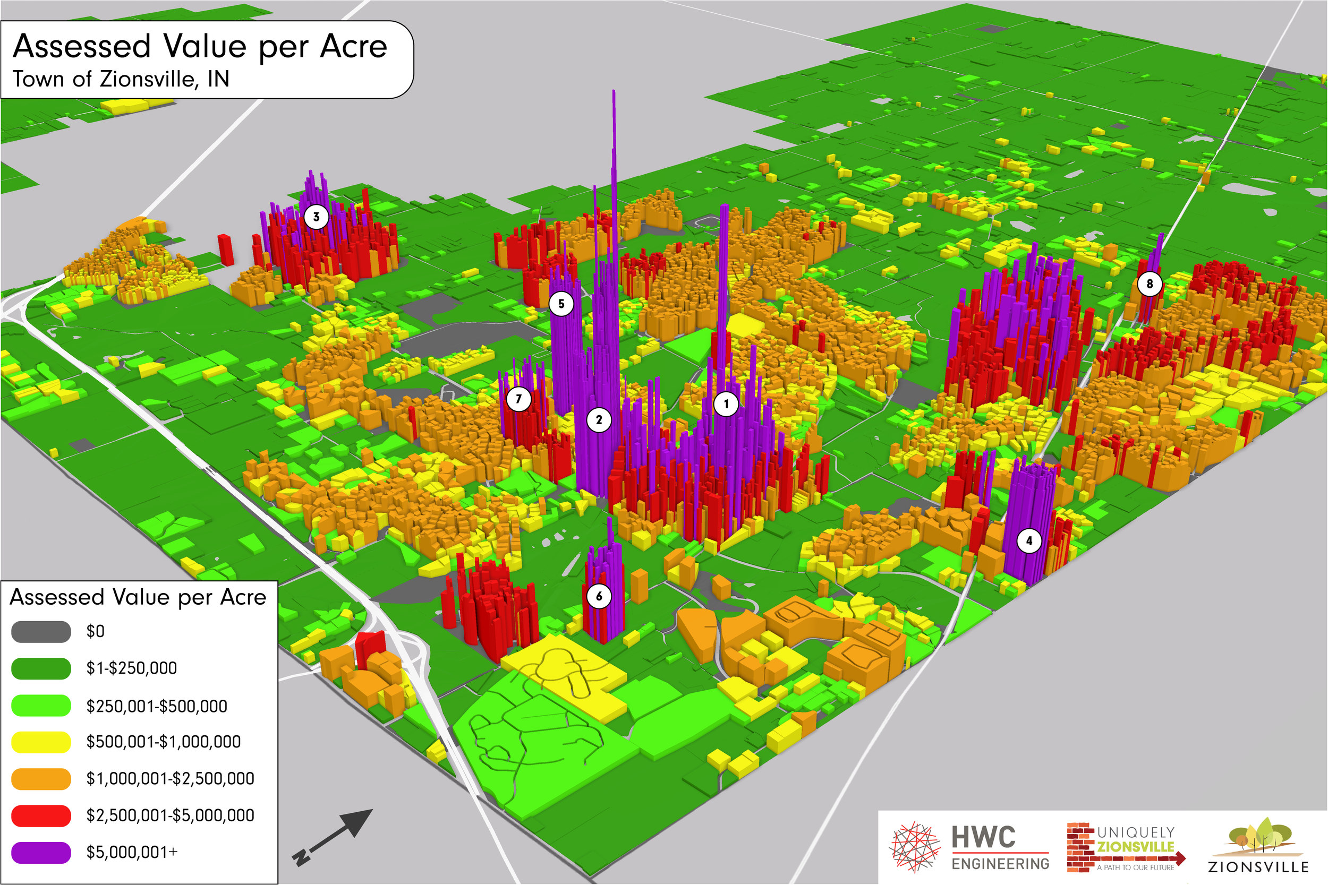Viewport: 1328px width, 885px height.
Task: Click the Uniquely Zionsville brick logo
Action: pos(1125,848)
